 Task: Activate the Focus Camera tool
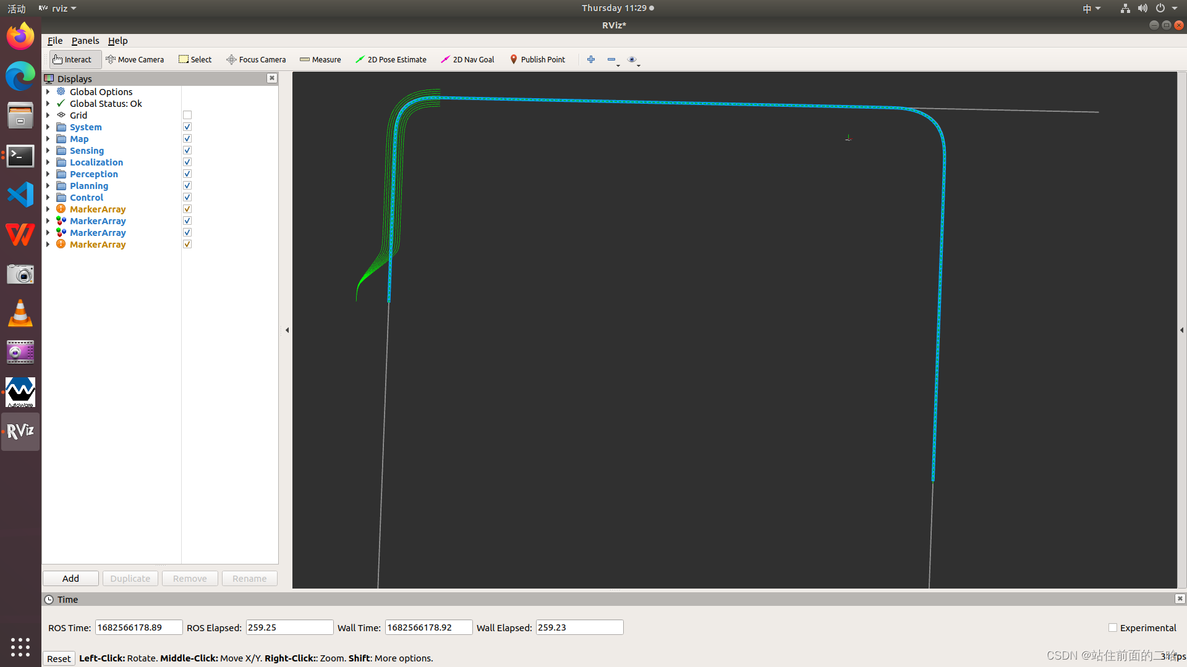point(256,59)
